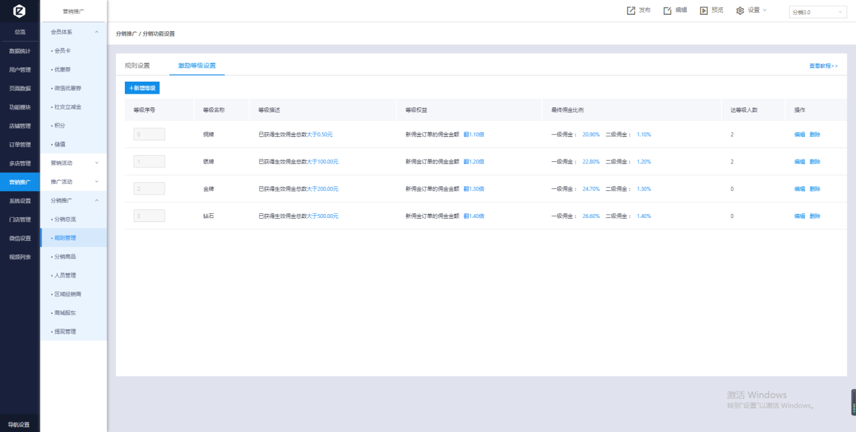Click the +新增等级 button

(142, 88)
